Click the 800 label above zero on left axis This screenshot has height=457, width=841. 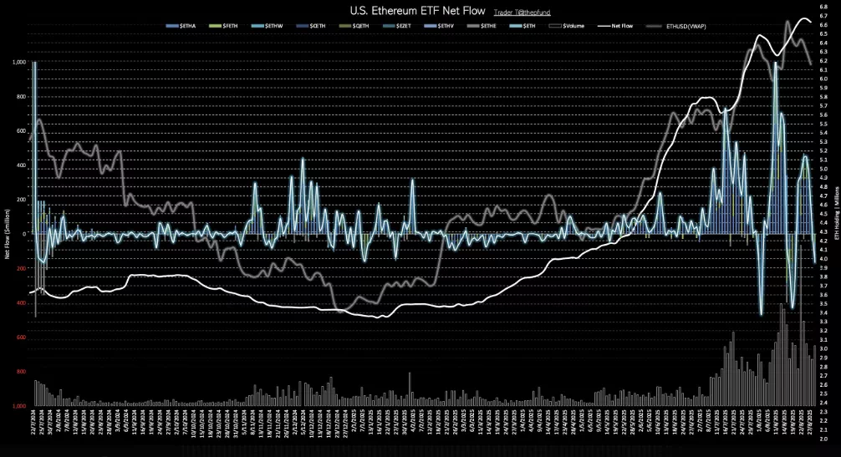pos(21,96)
